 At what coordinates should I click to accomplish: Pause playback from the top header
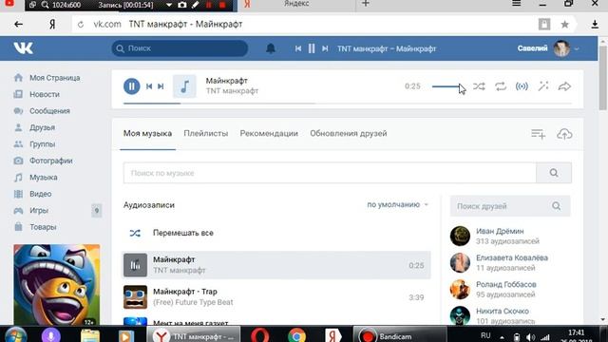[312, 48]
